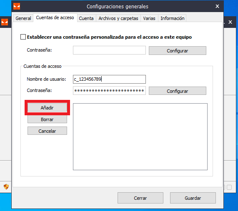Viewport: 238px width, 211px height.
Task: Enable the custom password checkbox
Action: [x=23, y=37]
